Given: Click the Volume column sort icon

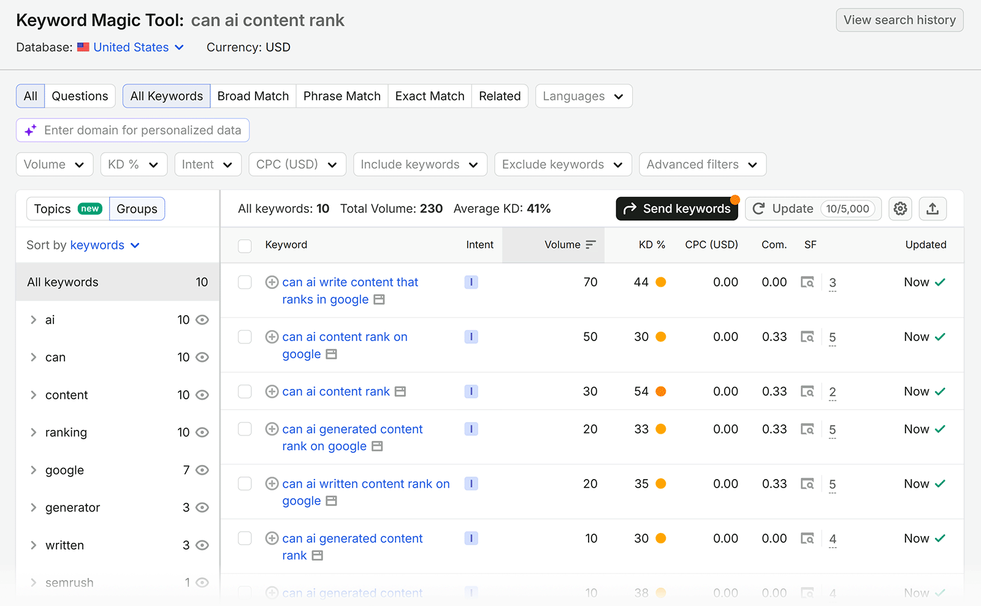Looking at the screenshot, I should tap(590, 245).
